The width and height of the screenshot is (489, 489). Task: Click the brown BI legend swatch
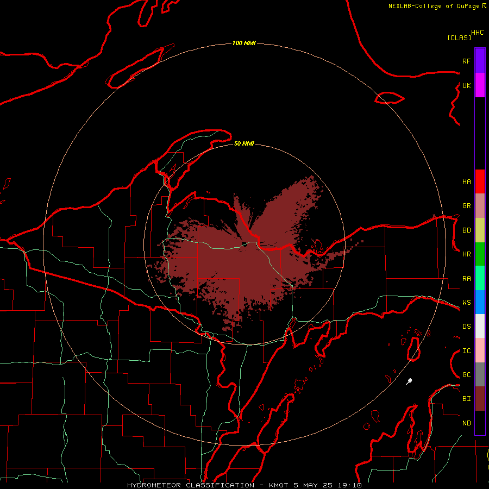[480, 399]
